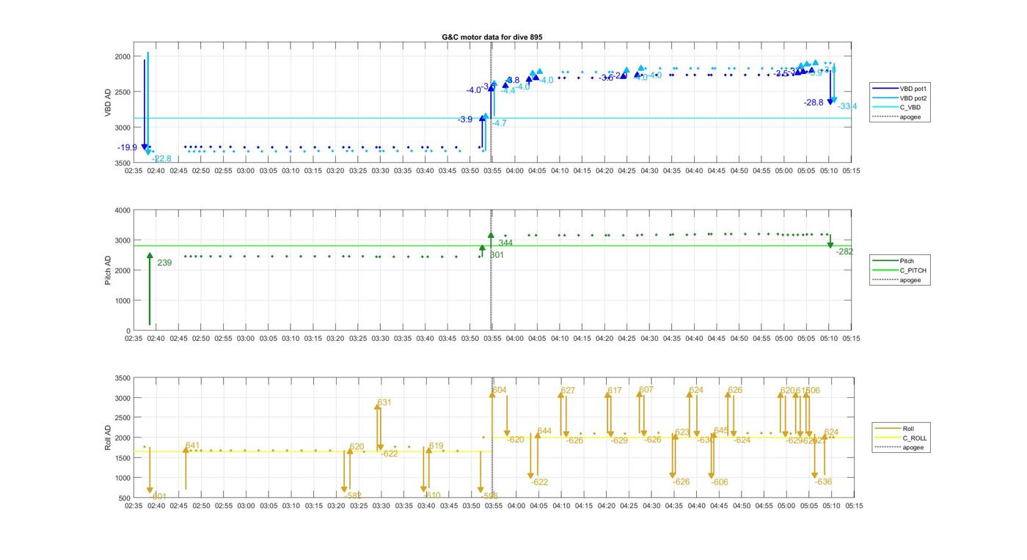The image size is (1027, 560).
Task: Click the '239' pitch annotation
Action: (164, 262)
